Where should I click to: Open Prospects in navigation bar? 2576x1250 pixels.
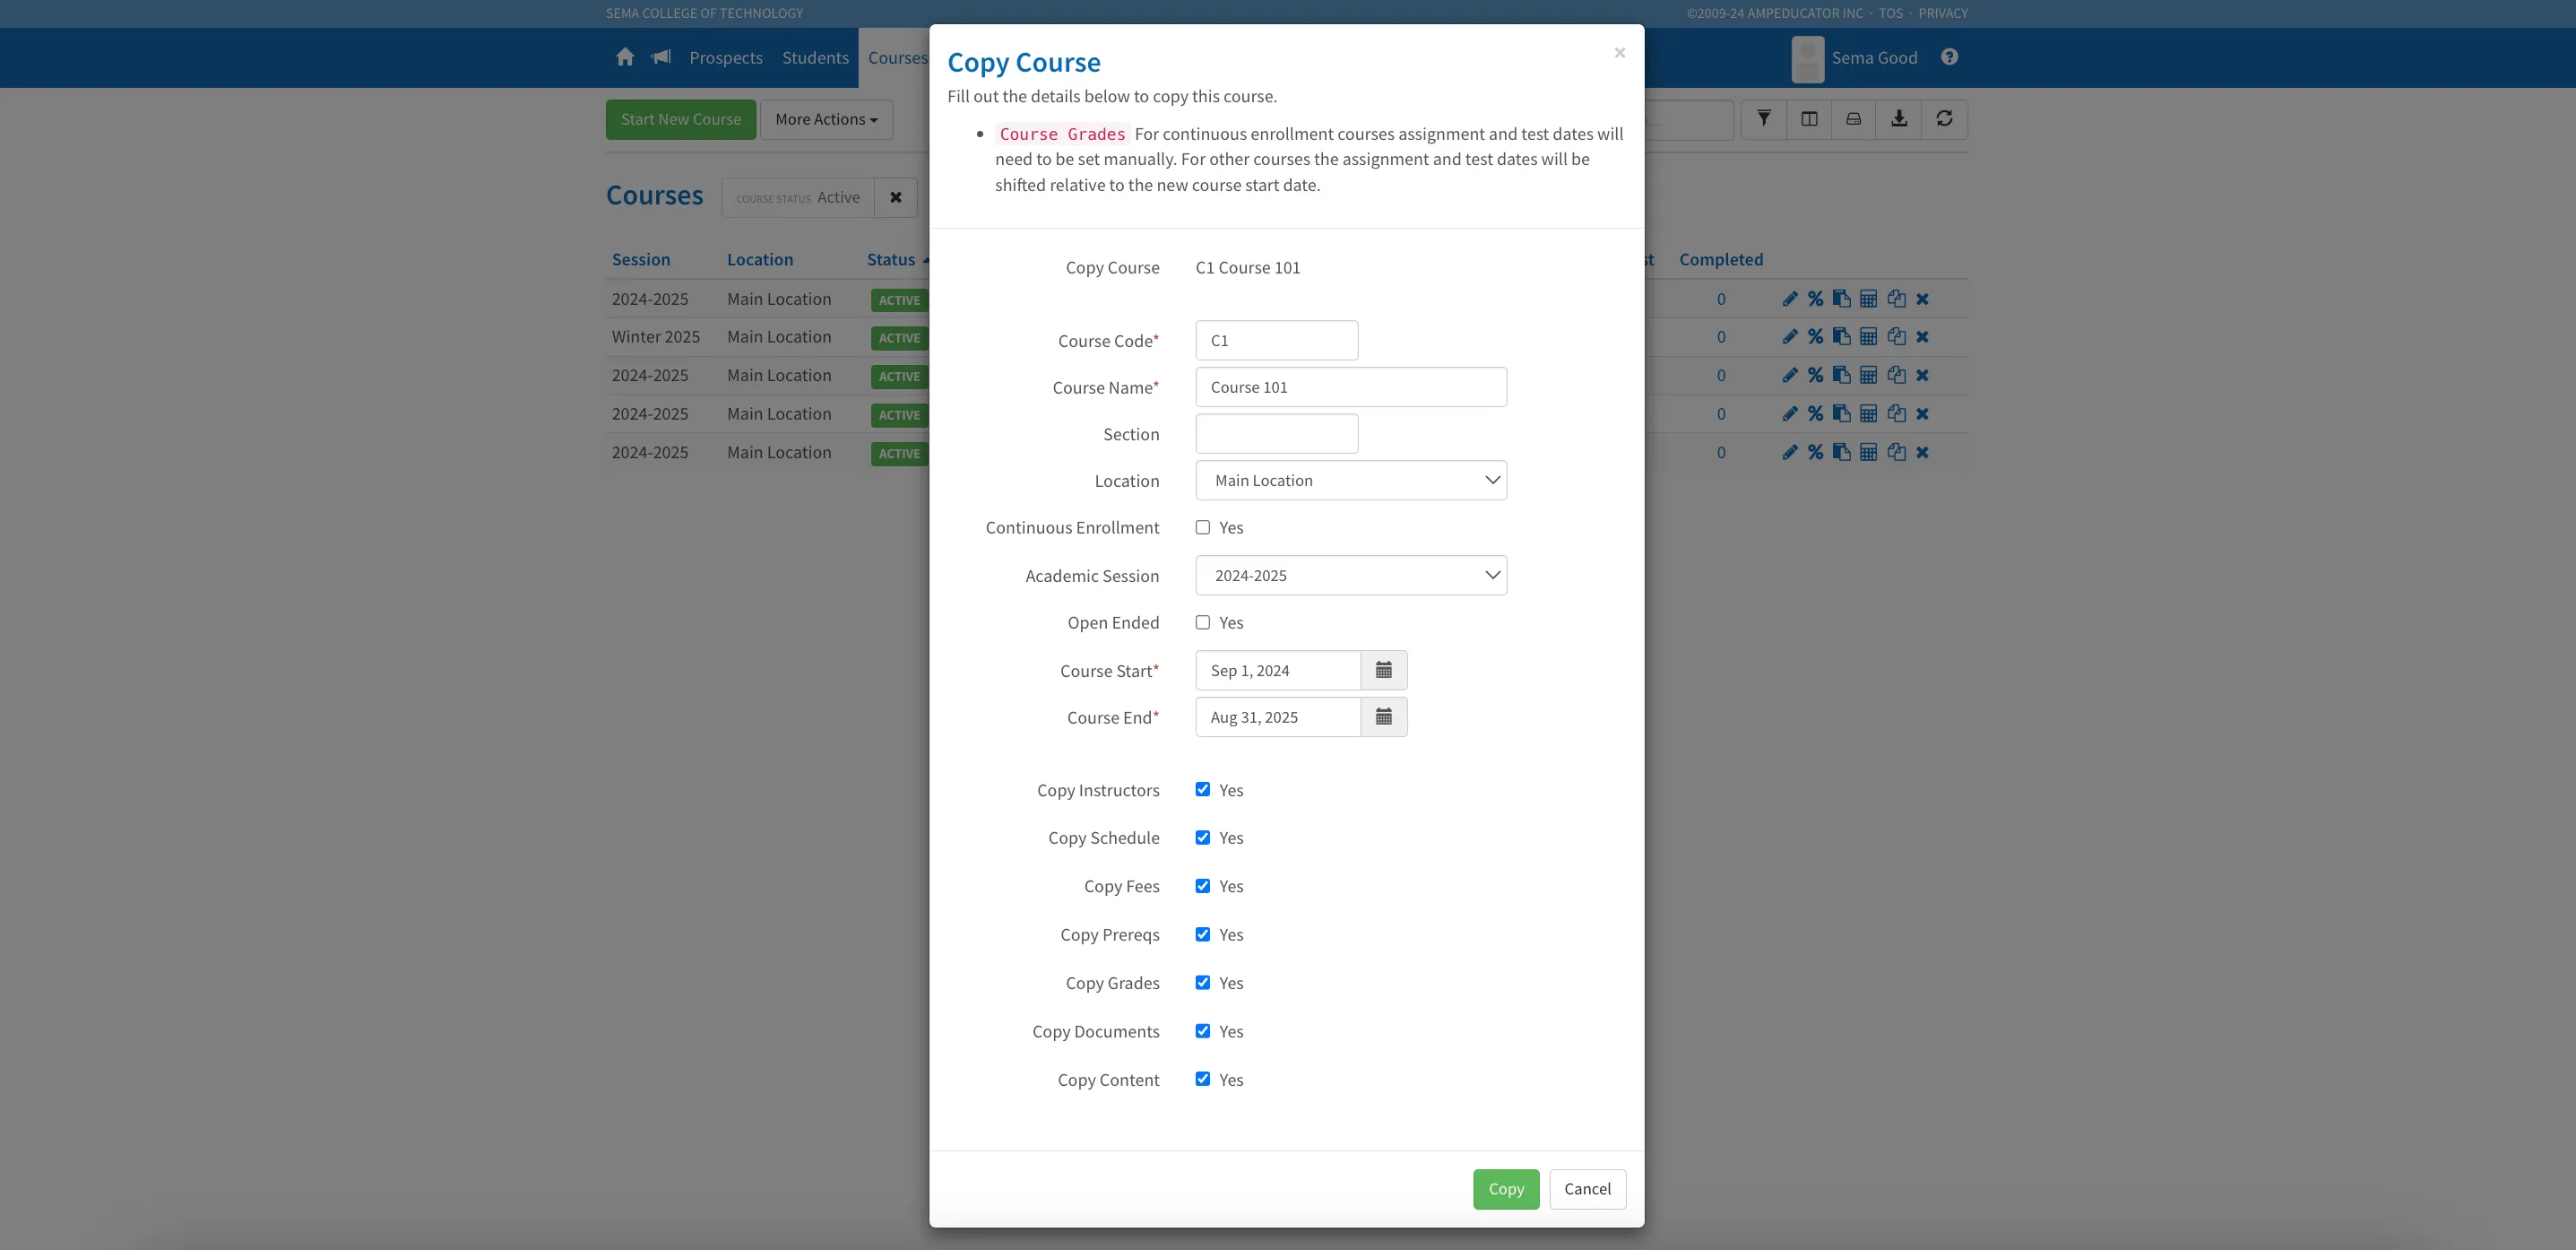click(x=726, y=58)
